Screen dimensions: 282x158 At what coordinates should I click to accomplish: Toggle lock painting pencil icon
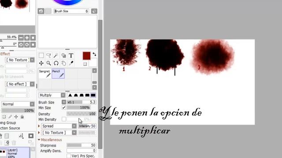[x=10, y=117]
